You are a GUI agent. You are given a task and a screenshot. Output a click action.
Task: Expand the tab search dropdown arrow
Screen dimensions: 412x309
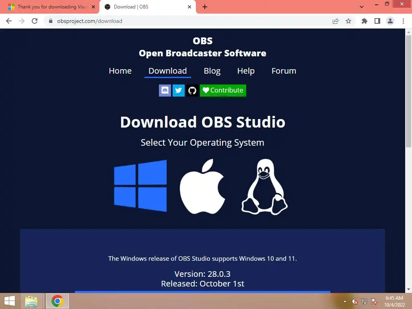pos(362,7)
